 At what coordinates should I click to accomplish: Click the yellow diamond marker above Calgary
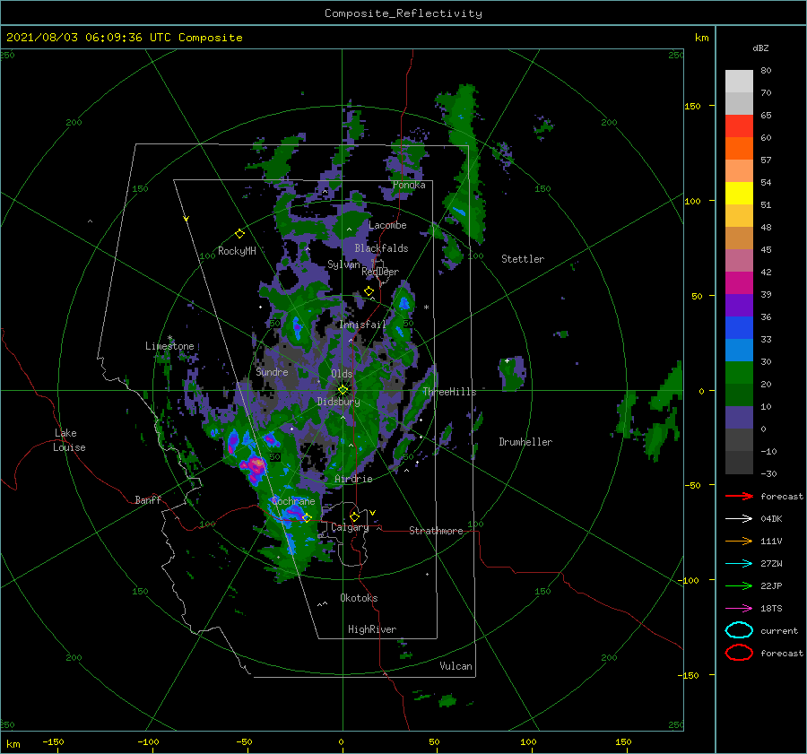tap(354, 516)
